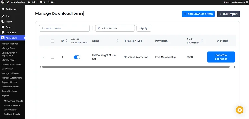Click the right arrow of horizontal scrollbar
Screen dimensions: 249x119
coord(235,67)
